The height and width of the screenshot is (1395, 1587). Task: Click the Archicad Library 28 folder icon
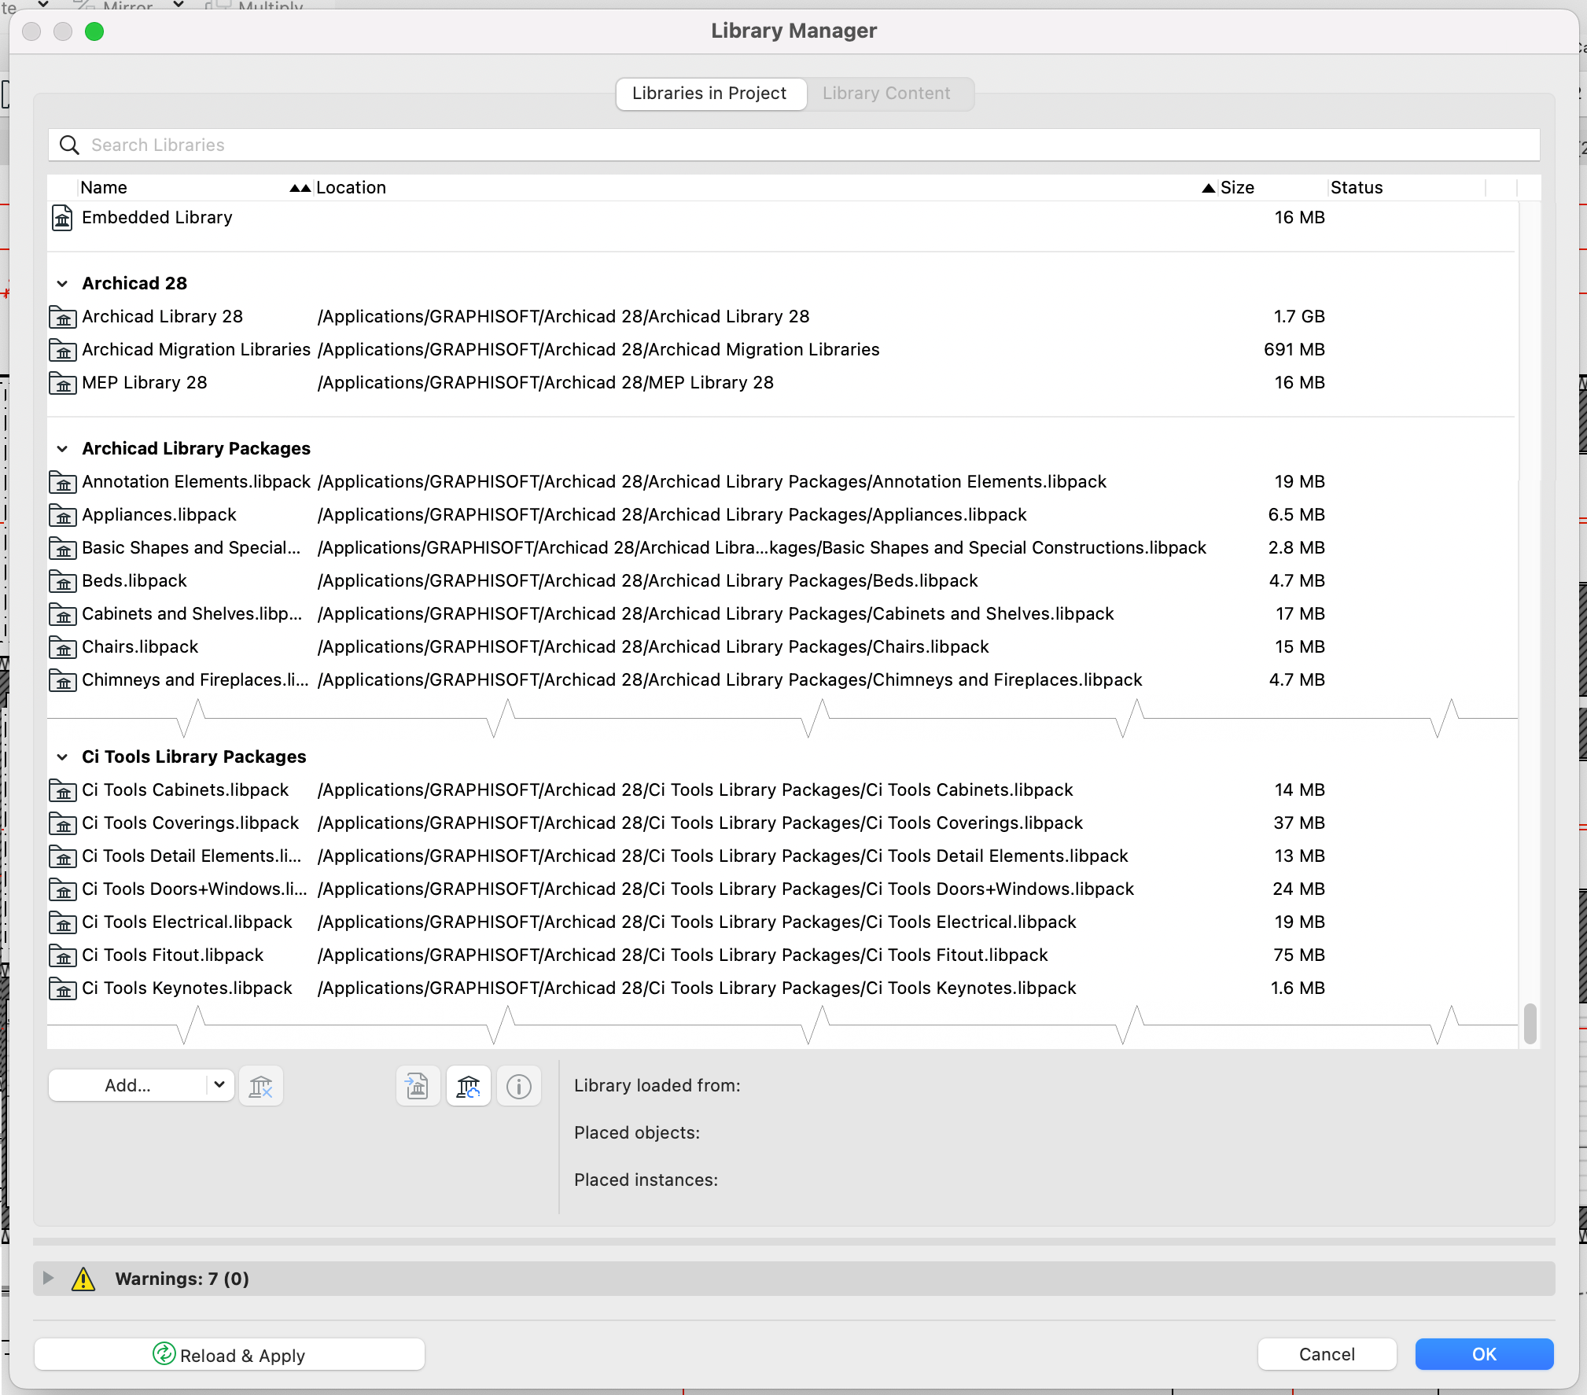[x=62, y=317]
